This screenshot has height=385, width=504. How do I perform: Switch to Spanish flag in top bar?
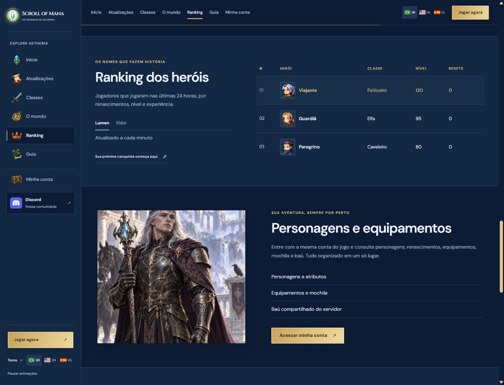[439, 12]
